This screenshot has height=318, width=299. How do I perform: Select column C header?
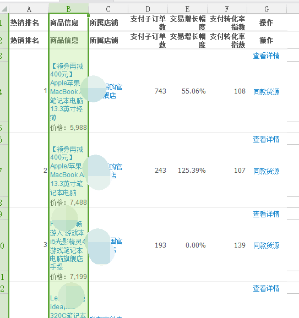point(108,9)
